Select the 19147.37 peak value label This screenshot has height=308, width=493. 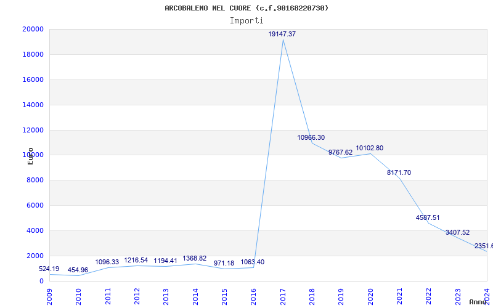tap(282, 34)
